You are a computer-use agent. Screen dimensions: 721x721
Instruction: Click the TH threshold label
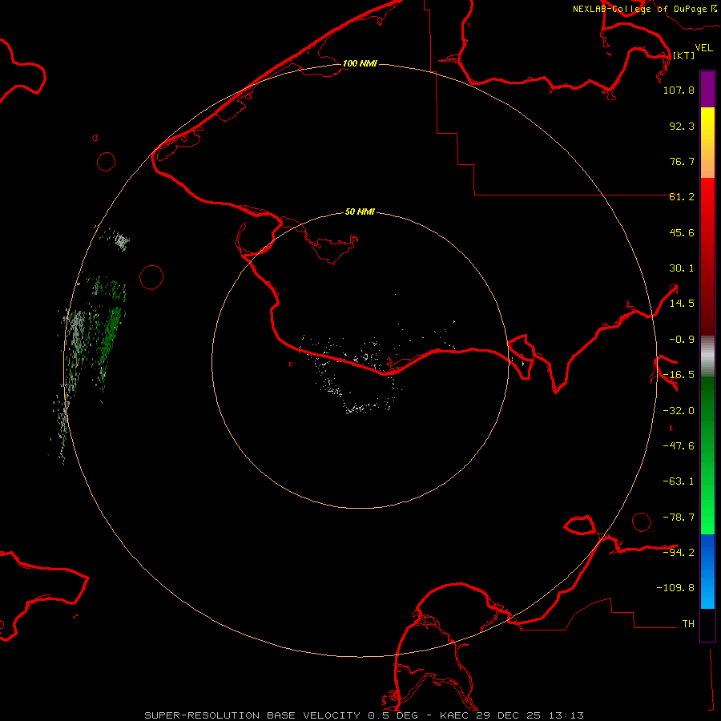[688, 624]
